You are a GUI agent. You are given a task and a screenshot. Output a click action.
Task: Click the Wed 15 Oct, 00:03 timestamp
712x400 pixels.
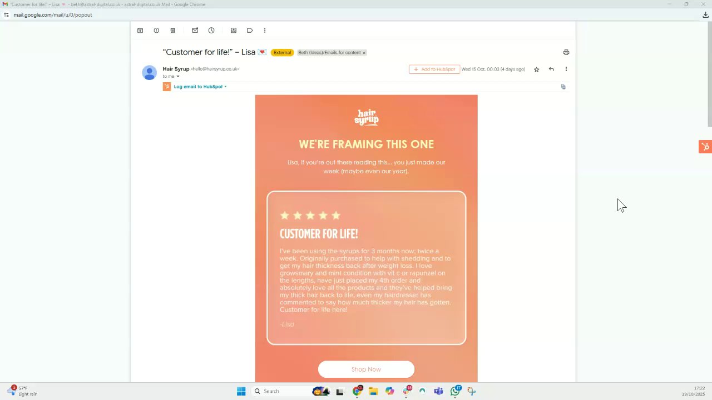click(493, 69)
